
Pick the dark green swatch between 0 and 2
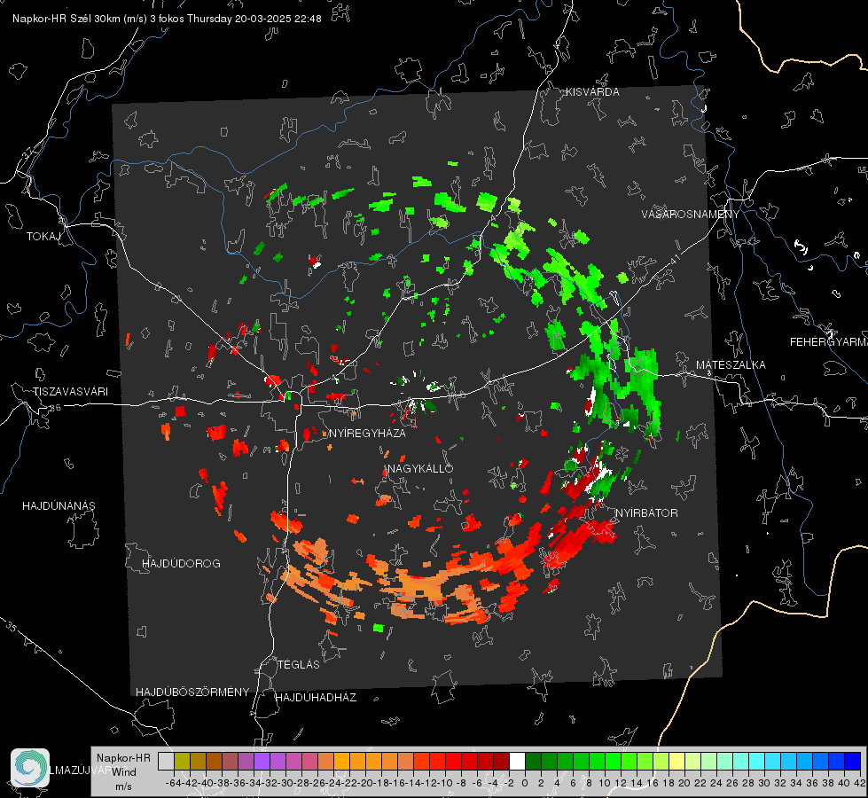coord(533,761)
